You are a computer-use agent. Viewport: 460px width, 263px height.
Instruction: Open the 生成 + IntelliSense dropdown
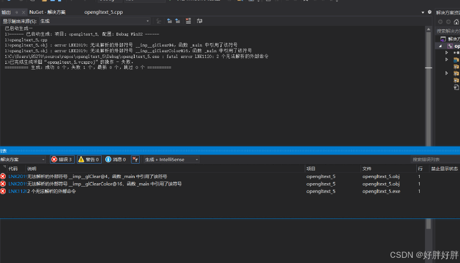pyautogui.click(x=171, y=160)
